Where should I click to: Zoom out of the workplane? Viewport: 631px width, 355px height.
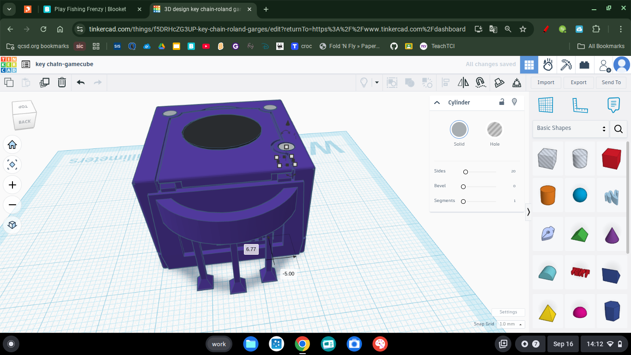[12, 205]
